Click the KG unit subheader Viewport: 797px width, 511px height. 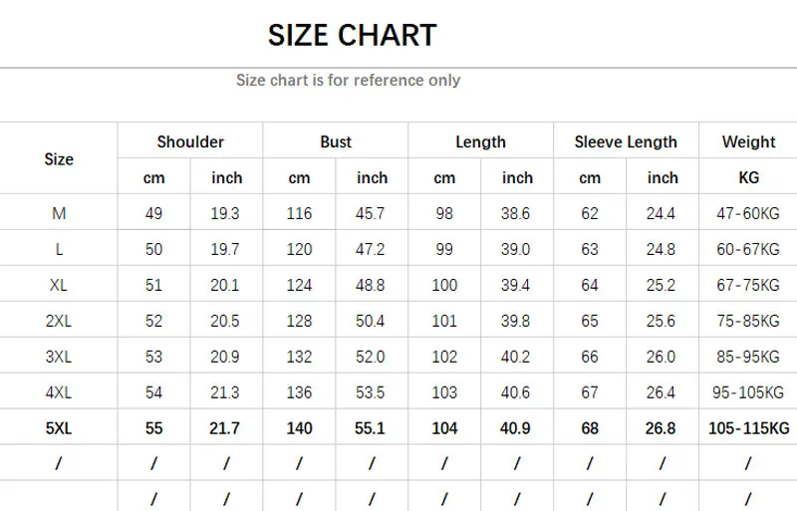click(748, 177)
